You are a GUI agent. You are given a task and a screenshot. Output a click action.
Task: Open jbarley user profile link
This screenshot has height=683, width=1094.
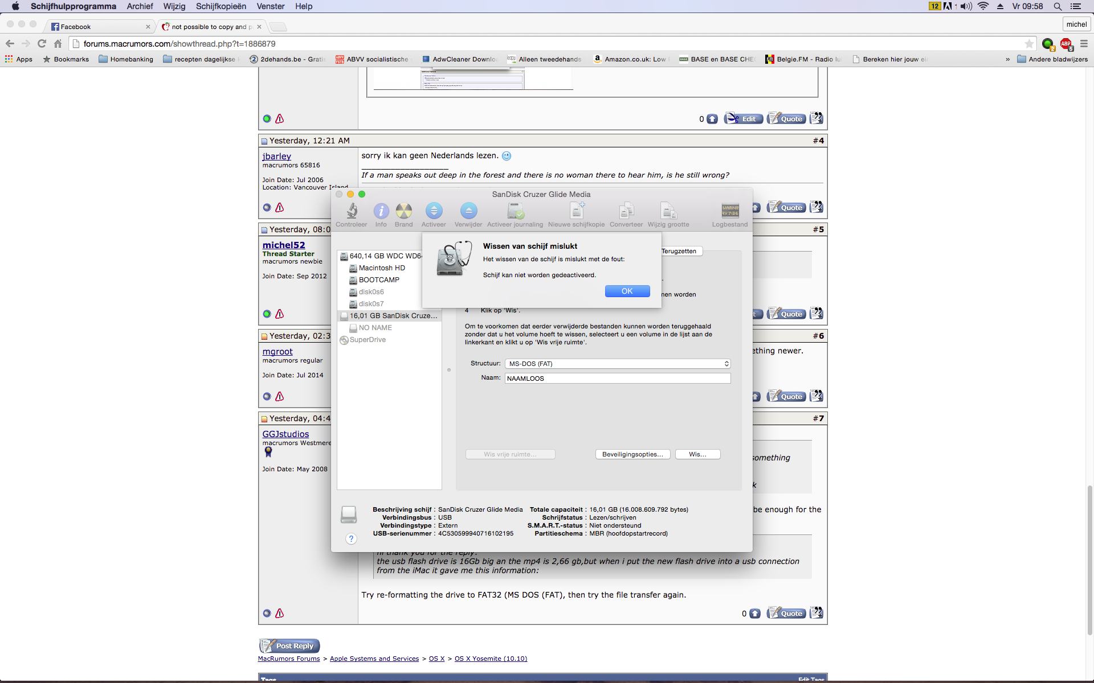[x=277, y=156]
